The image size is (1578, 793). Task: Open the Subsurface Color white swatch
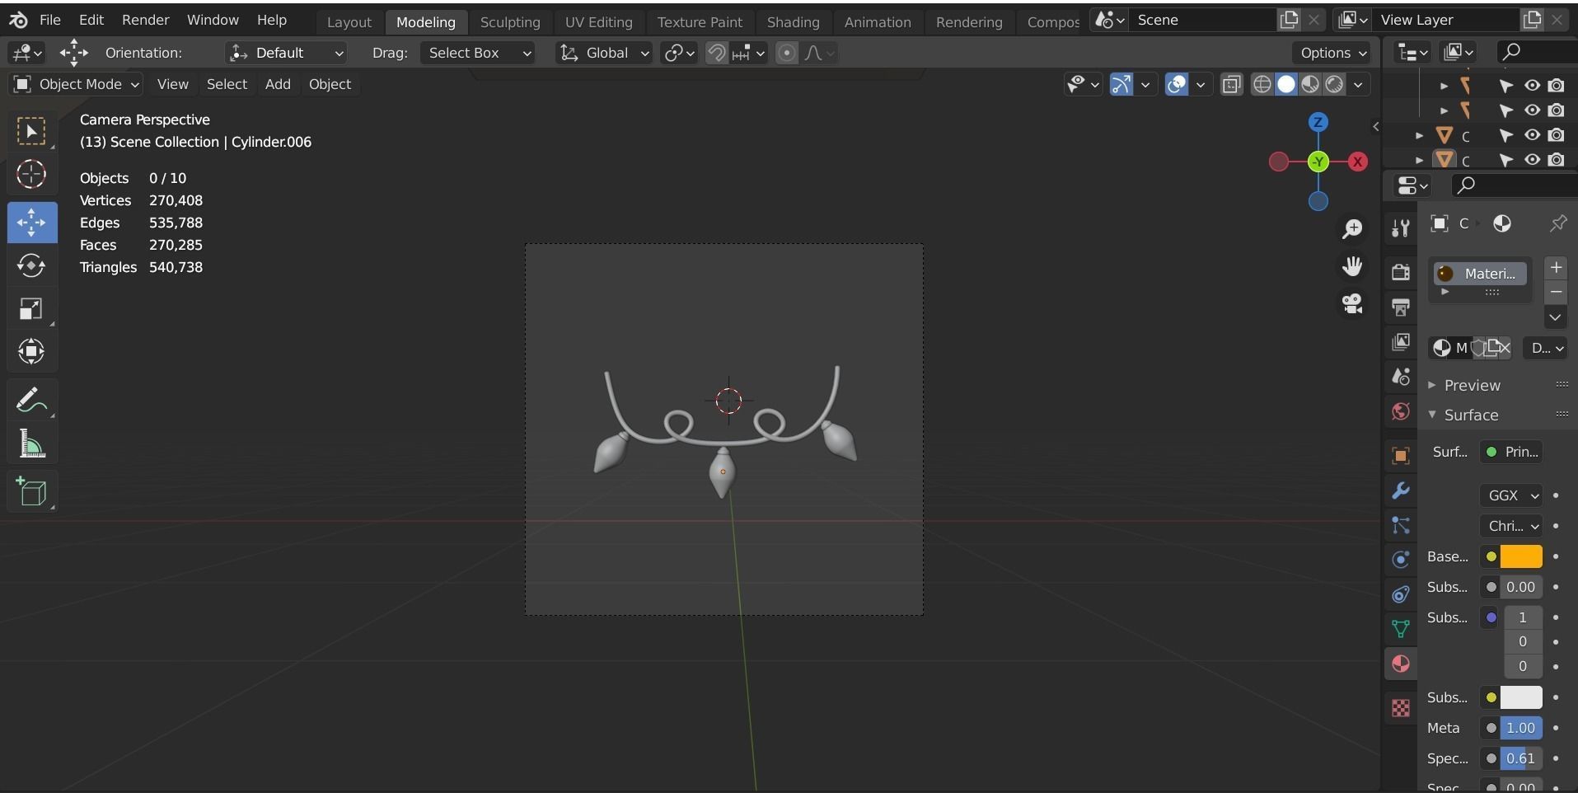point(1521,697)
